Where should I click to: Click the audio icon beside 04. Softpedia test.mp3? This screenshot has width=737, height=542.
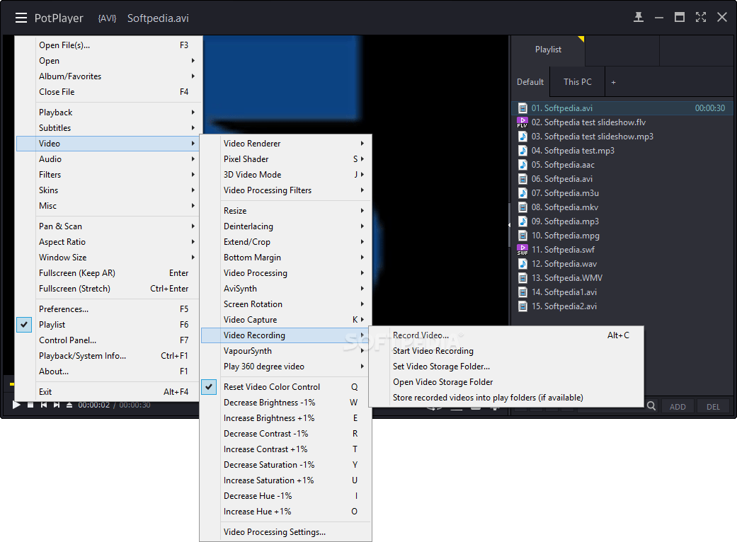(x=522, y=150)
